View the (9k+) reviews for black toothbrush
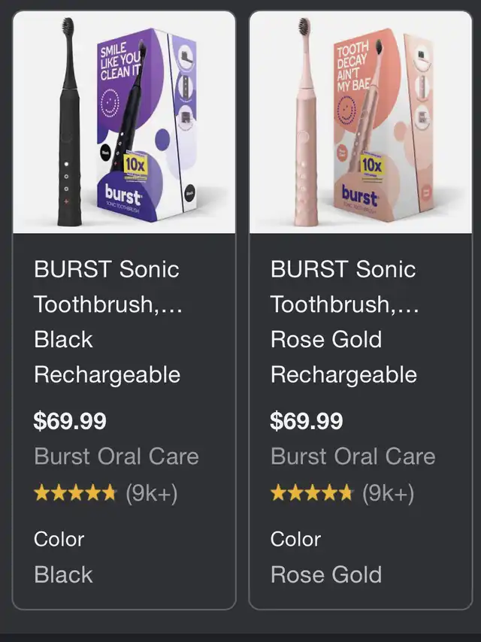This screenshot has height=642, width=481. point(151,493)
